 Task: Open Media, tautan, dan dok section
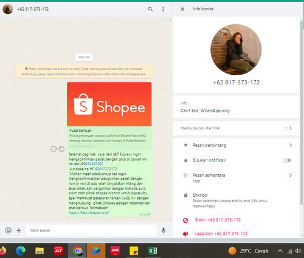[x=236, y=128]
